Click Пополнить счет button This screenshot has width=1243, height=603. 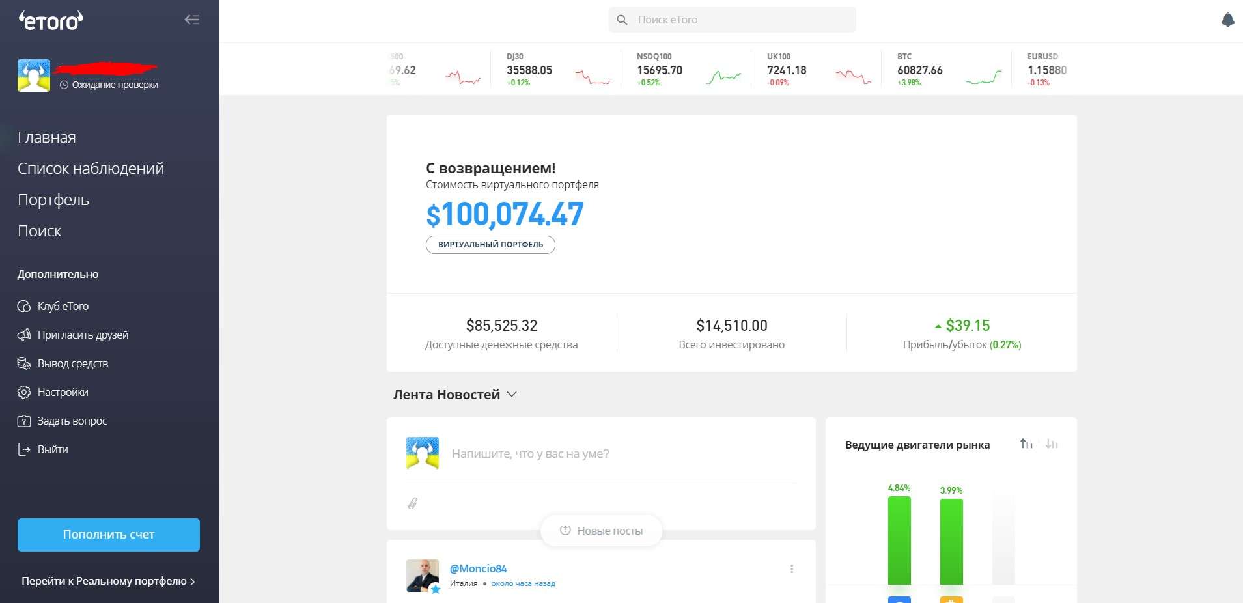[x=109, y=535]
